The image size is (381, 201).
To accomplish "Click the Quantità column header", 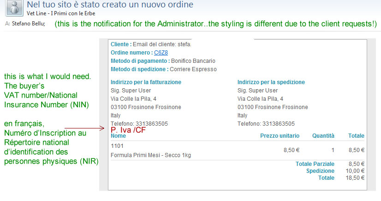I will click(322, 136).
